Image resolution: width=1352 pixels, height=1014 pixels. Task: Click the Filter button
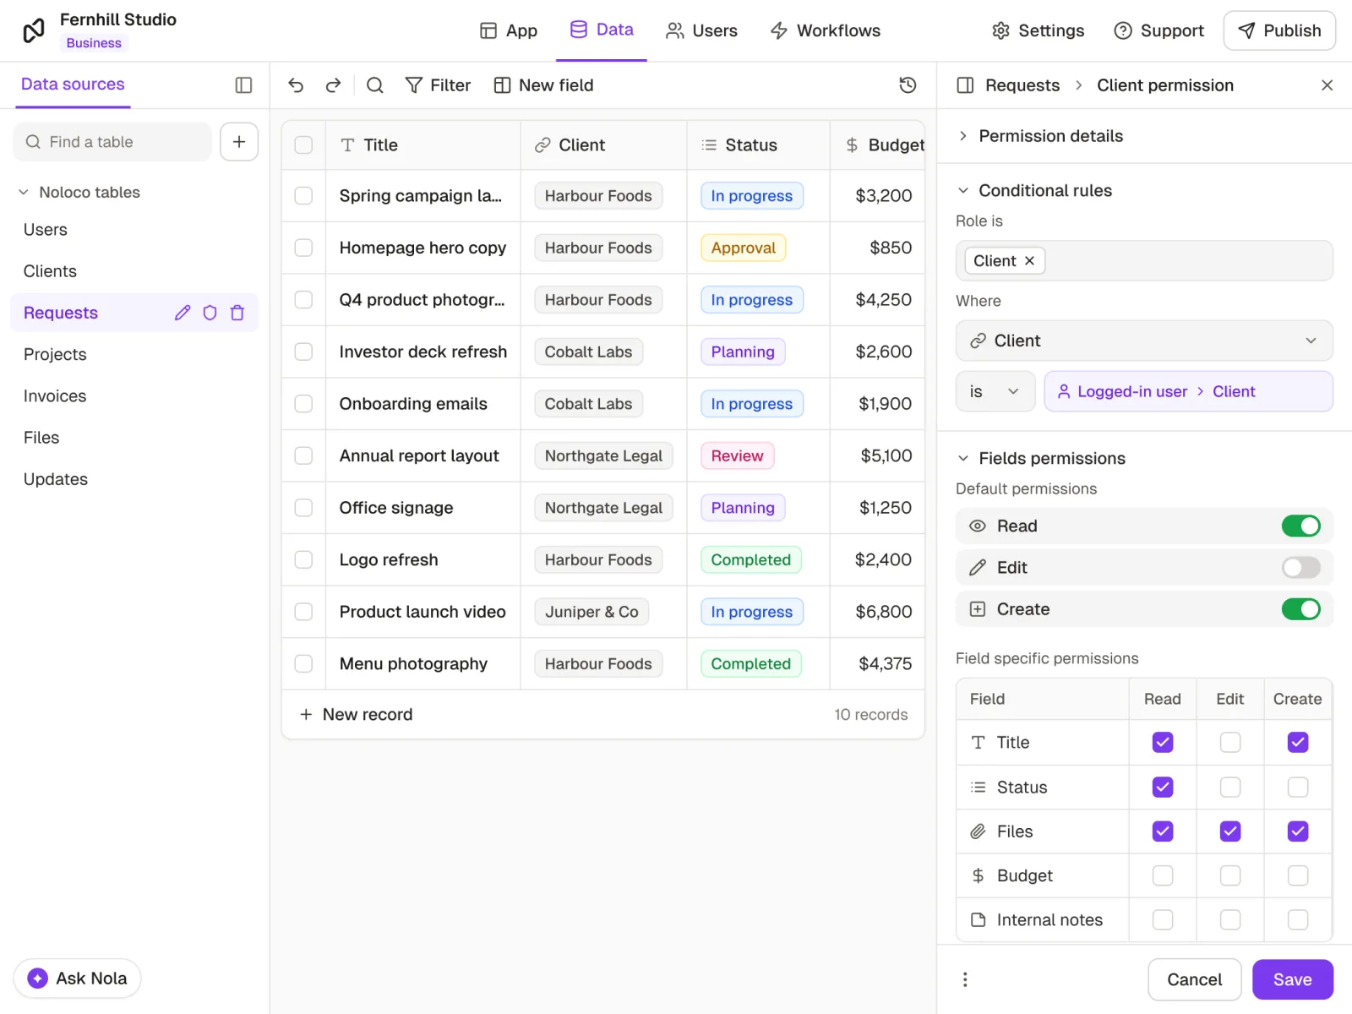pos(438,85)
